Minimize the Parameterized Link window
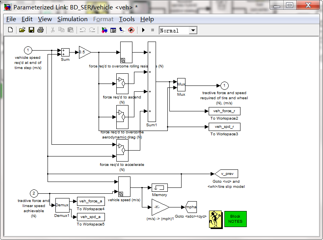This screenshot has height=240, width=323. pyautogui.click(x=277, y=5)
